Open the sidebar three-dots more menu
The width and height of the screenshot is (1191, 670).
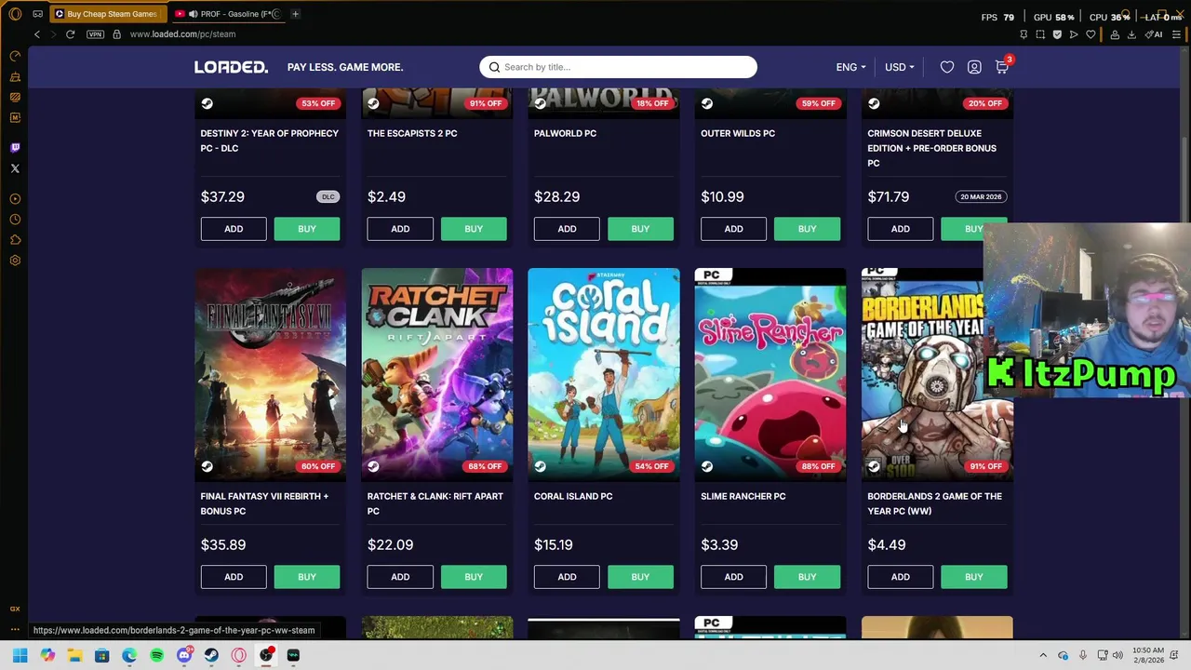pos(15,630)
